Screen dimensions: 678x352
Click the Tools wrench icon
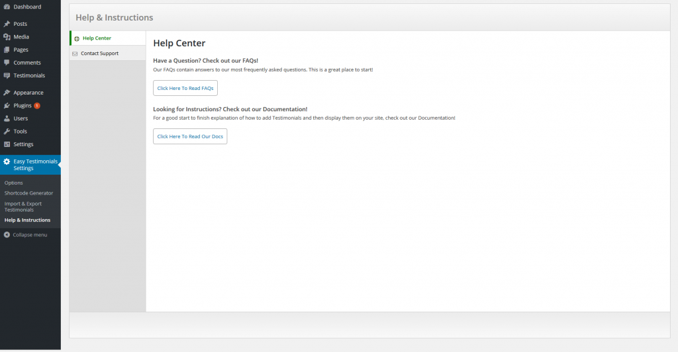[x=7, y=132]
